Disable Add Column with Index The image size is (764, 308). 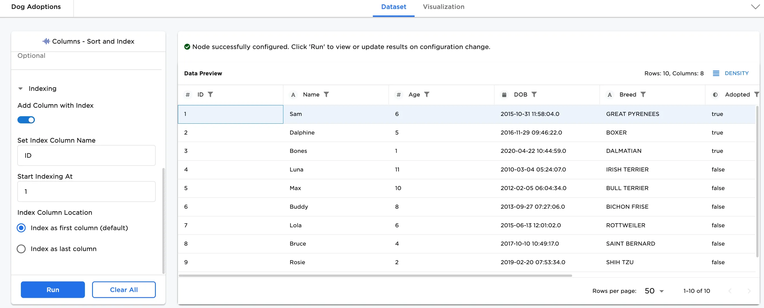point(26,120)
